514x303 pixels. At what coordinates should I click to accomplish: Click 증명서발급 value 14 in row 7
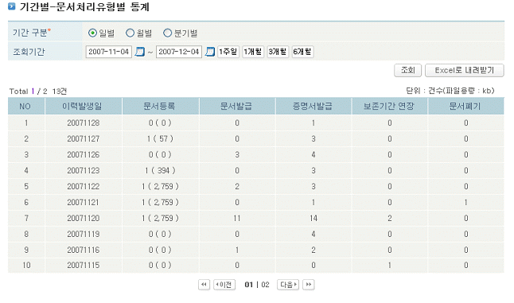pos(313,218)
